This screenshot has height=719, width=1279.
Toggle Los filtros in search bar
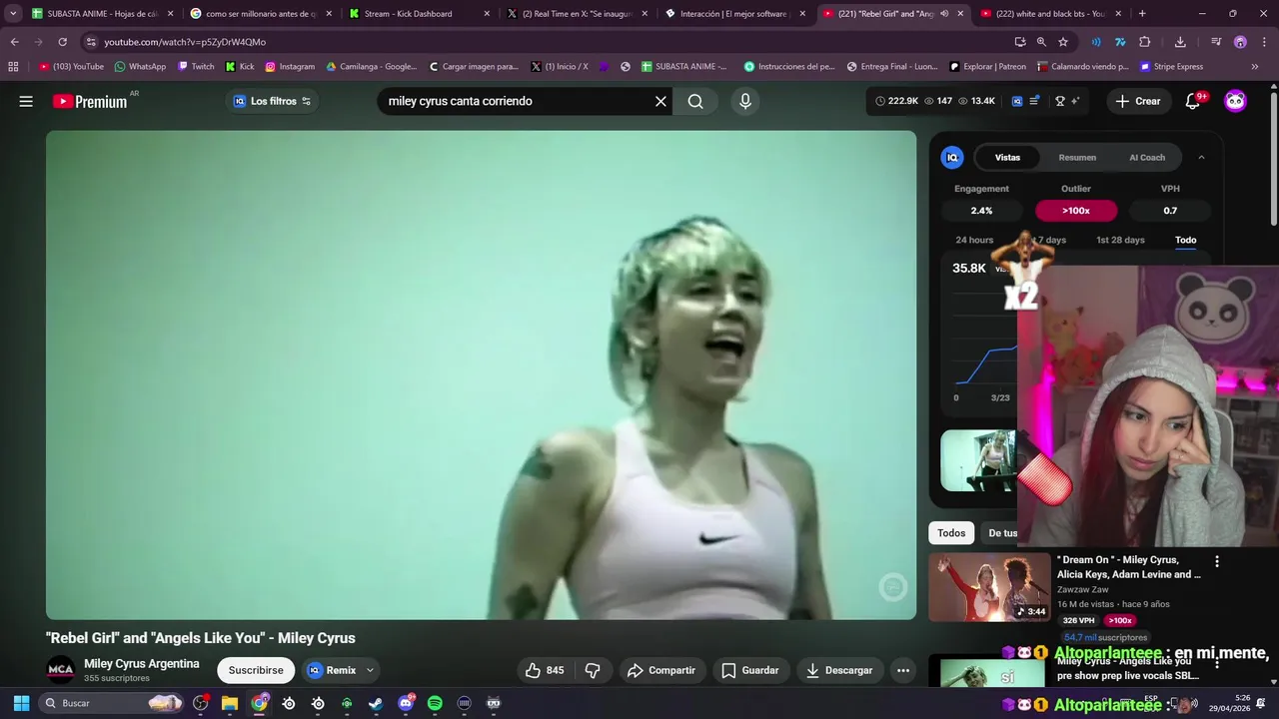click(272, 101)
